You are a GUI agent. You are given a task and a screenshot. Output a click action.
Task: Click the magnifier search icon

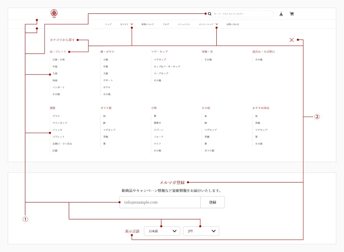(x=209, y=14)
